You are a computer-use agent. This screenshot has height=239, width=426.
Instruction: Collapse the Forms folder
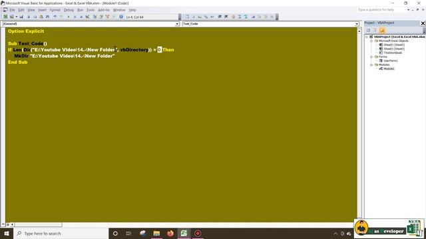click(371, 57)
